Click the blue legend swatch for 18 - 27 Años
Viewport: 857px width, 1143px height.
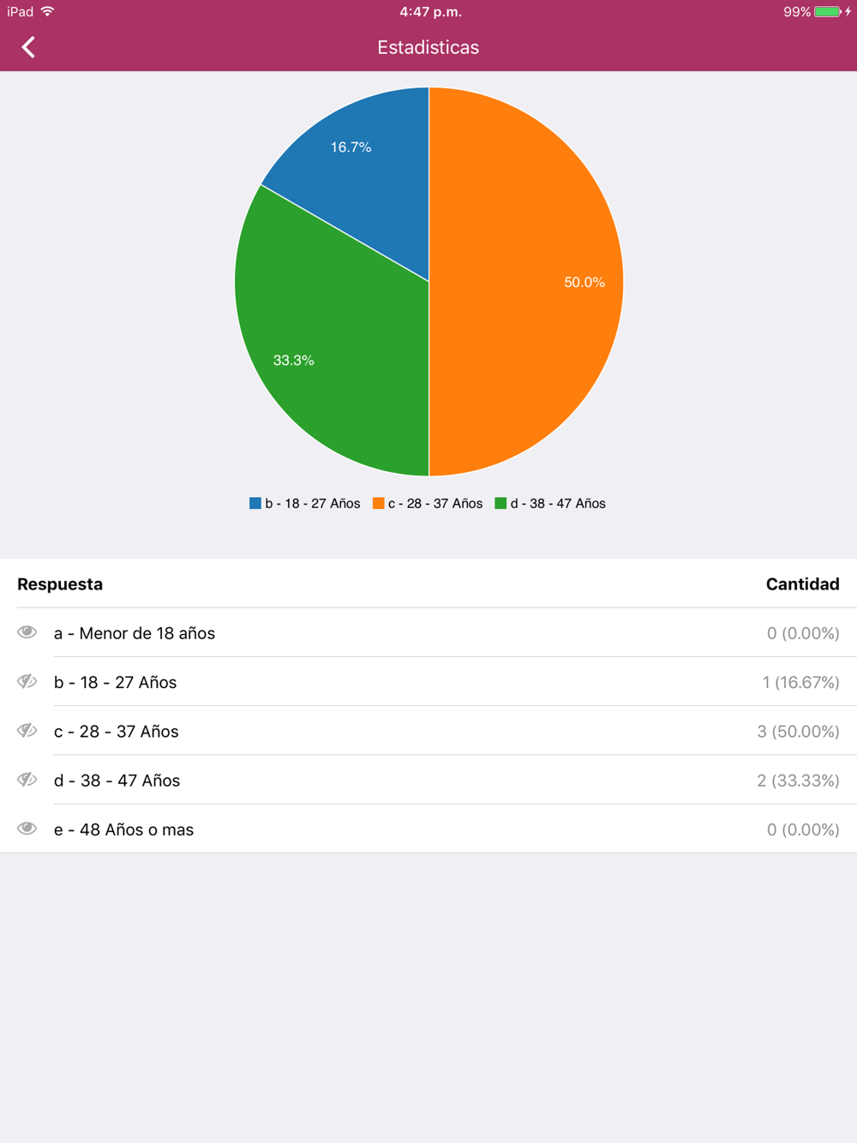[x=255, y=503]
